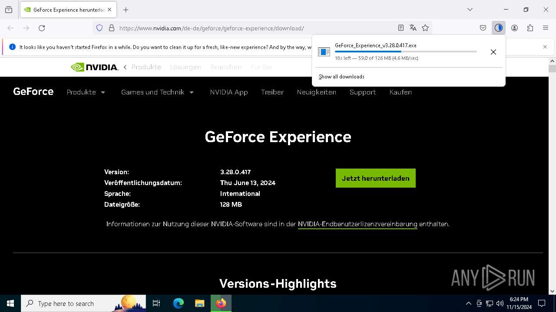Image resolution: width=556 pixels, height=312 pixels.
Task: Open Neuigkeiten section
Action: coord(317,92)
